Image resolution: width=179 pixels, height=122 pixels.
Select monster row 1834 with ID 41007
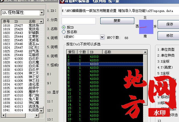click(x=21, y=84)
